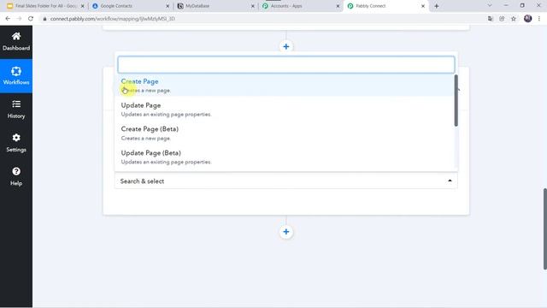Close the Pabbly Connect tab
The height and width of the screenshot is (308, 547).
click(423, 6)
